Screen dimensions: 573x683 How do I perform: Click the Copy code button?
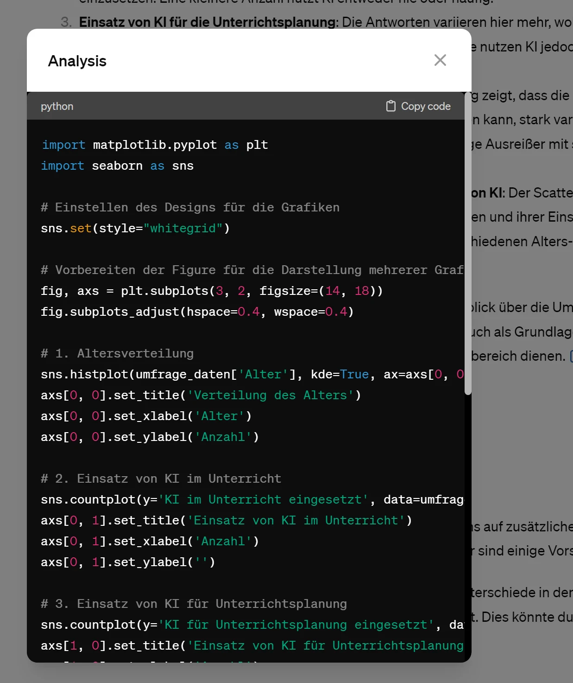(x=418, y=106)
